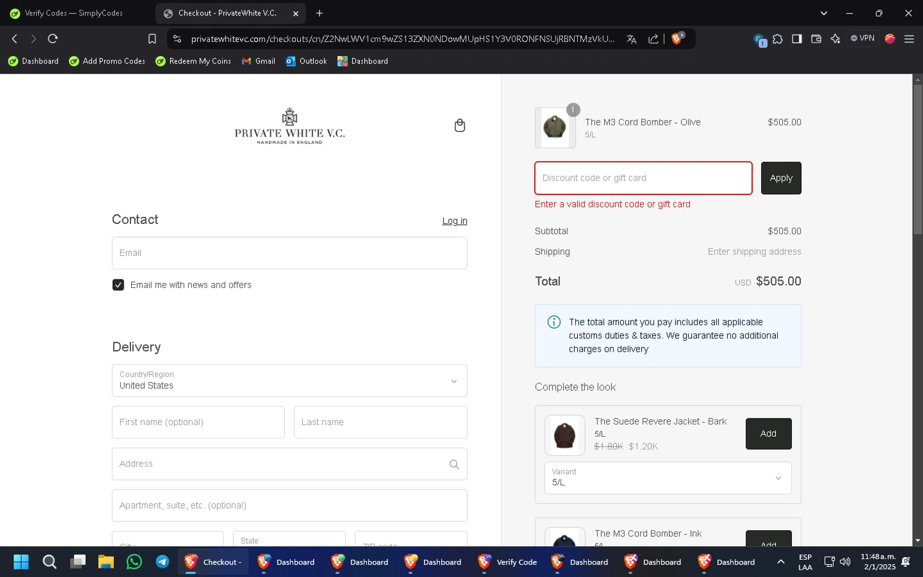This screenshot has height=577, width=923.
Task: Open the browser hamburger menu
Action: [x=909, y=39]
